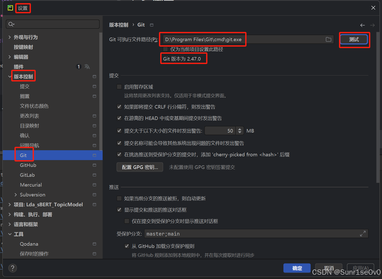Click the expand icon in 受保护分支 field
Image resolution: width=382 pixels, height=279 pixels.
point(363,234)
